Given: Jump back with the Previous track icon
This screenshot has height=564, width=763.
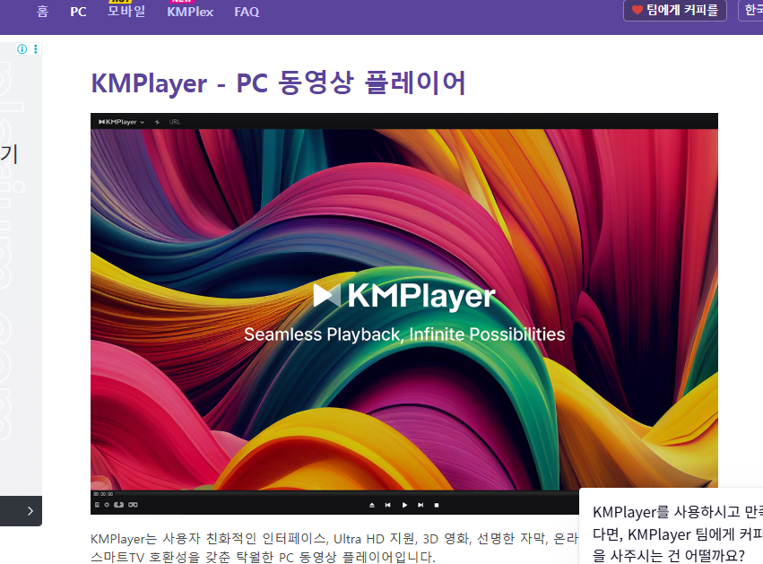Looking at the screenshot, I should [x=387, y=504].
